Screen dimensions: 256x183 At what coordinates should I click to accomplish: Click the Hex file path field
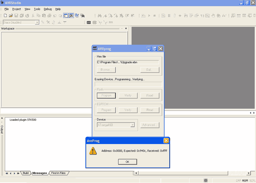(128, 62)
